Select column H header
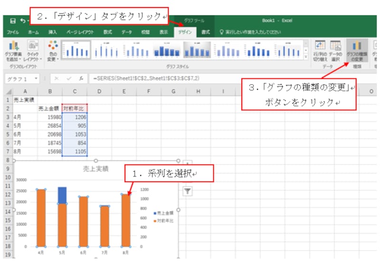 click(198, 91)
